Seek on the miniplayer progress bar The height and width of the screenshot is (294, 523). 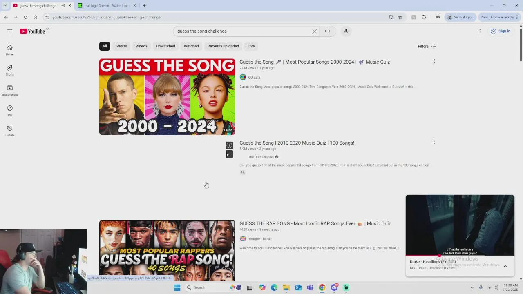460,256
